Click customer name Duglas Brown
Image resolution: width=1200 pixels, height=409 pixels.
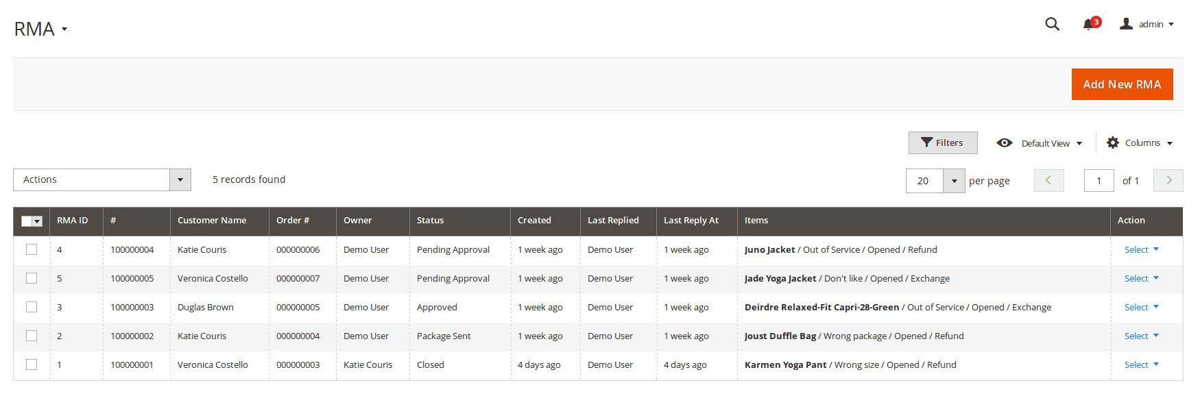click(x=206, y=307)
